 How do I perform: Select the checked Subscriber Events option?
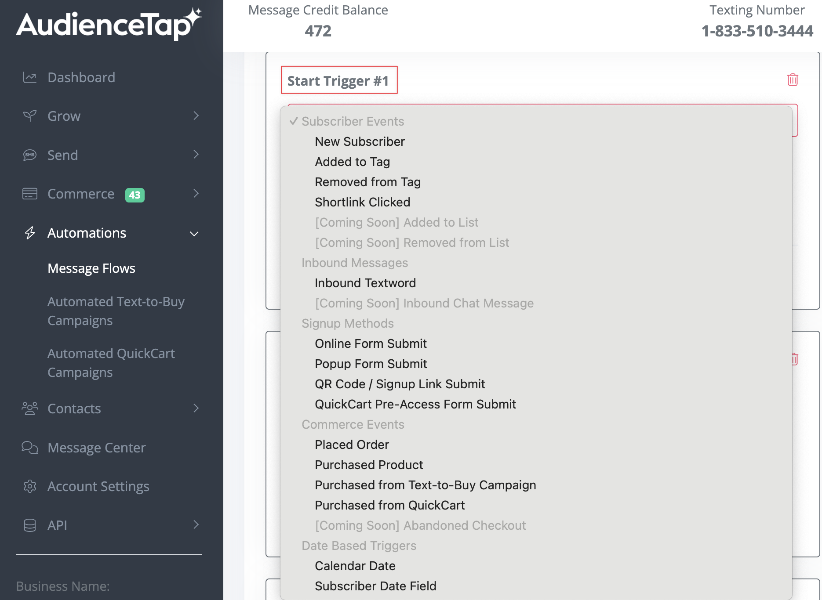click(353, 121)
